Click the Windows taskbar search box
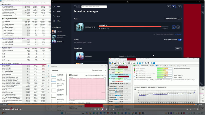 (x=72, y=113)
